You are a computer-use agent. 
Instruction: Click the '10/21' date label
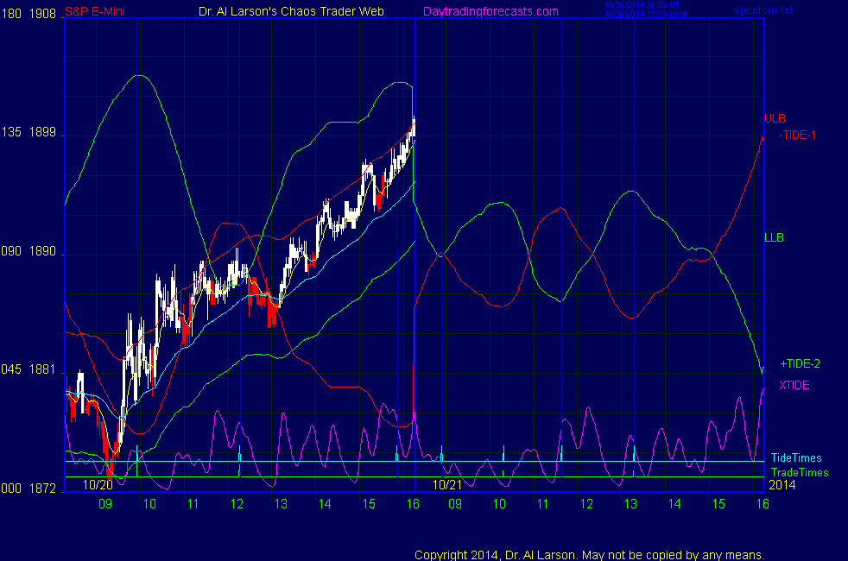point(447,485)
